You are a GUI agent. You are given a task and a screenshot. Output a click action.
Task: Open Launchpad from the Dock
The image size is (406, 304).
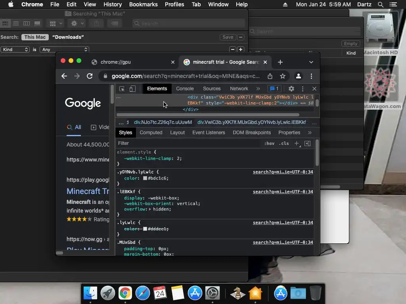tap(108, 293)
